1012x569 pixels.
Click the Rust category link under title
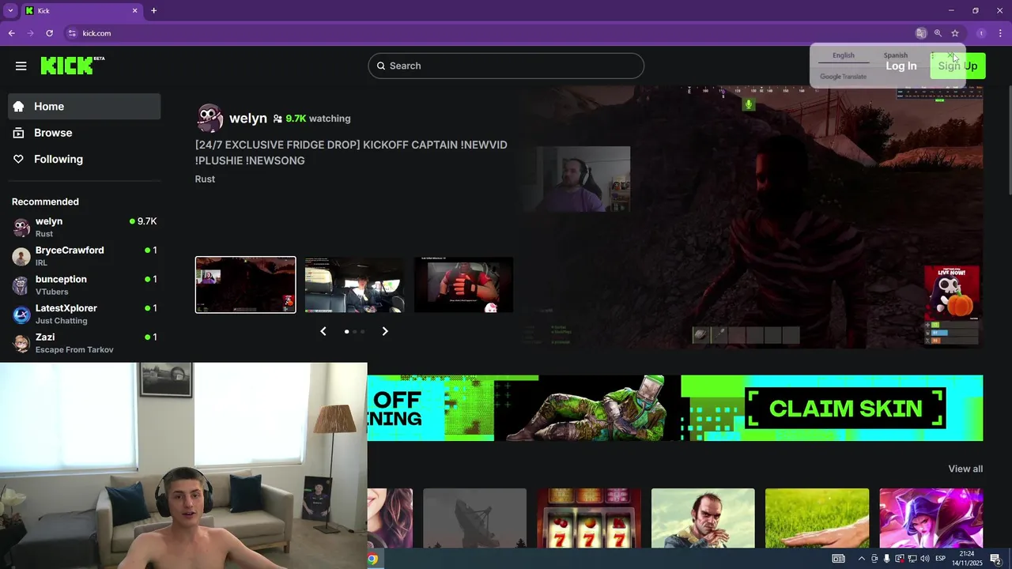coord(205,179)
